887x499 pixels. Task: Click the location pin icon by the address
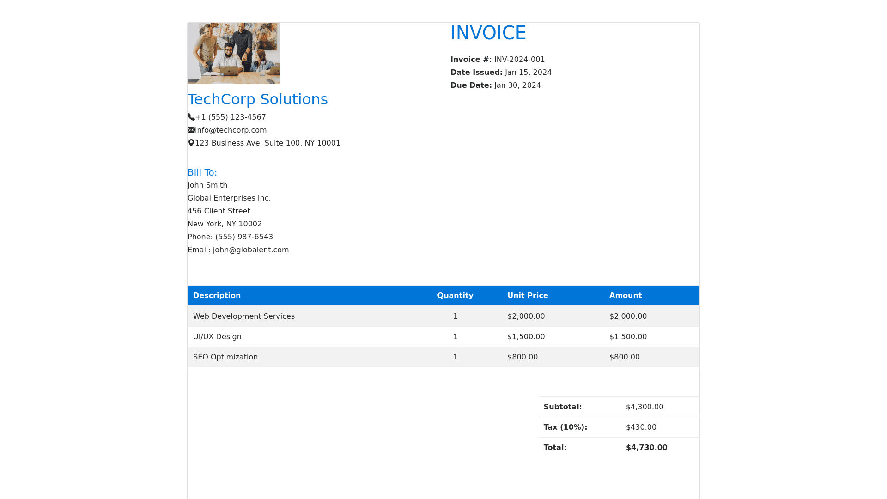coord(191,143)
